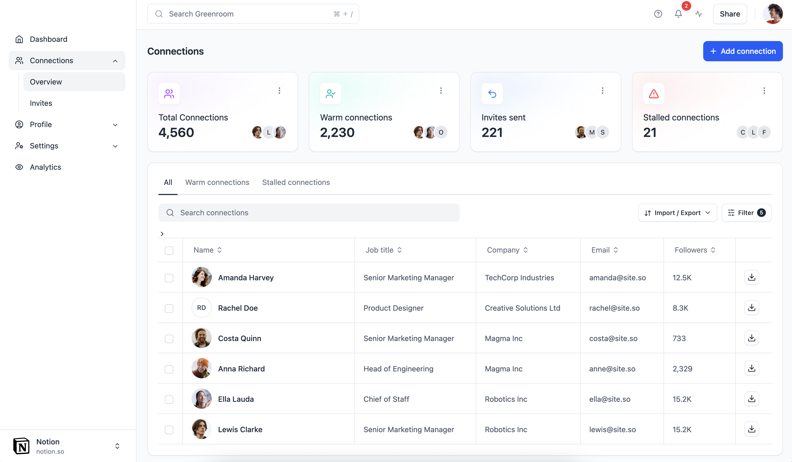792x462 pixels.
Task: Click the Add connection button
Action: point(743,51)
